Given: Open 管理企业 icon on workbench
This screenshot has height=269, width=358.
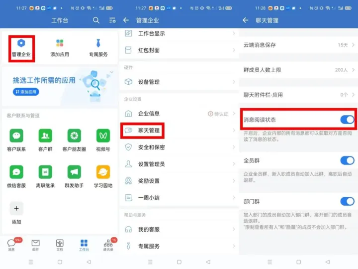Looking at the screenshot, I should (21, 44).
